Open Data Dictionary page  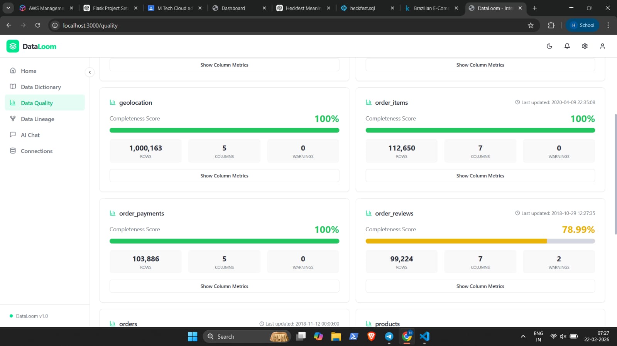[45, 87]
